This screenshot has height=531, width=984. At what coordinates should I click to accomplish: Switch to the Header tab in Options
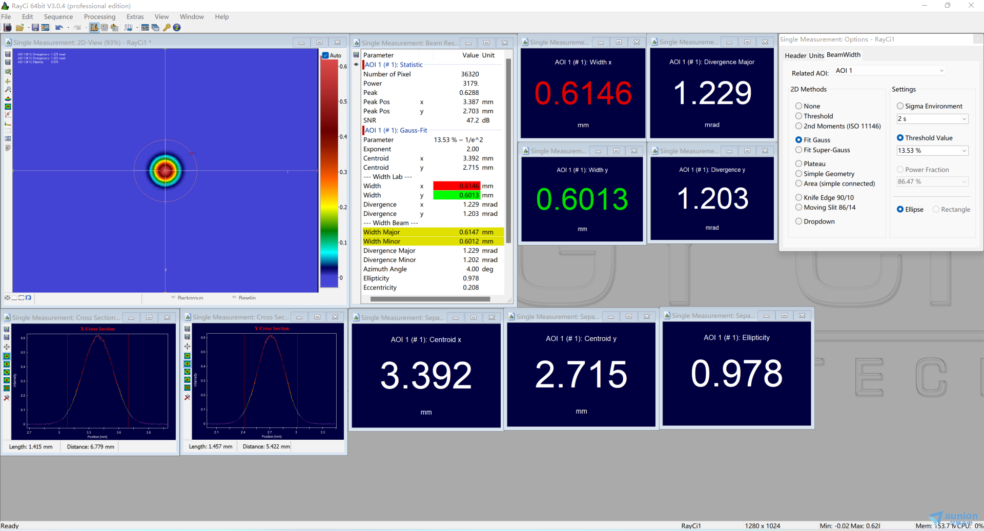click(795, 55)
